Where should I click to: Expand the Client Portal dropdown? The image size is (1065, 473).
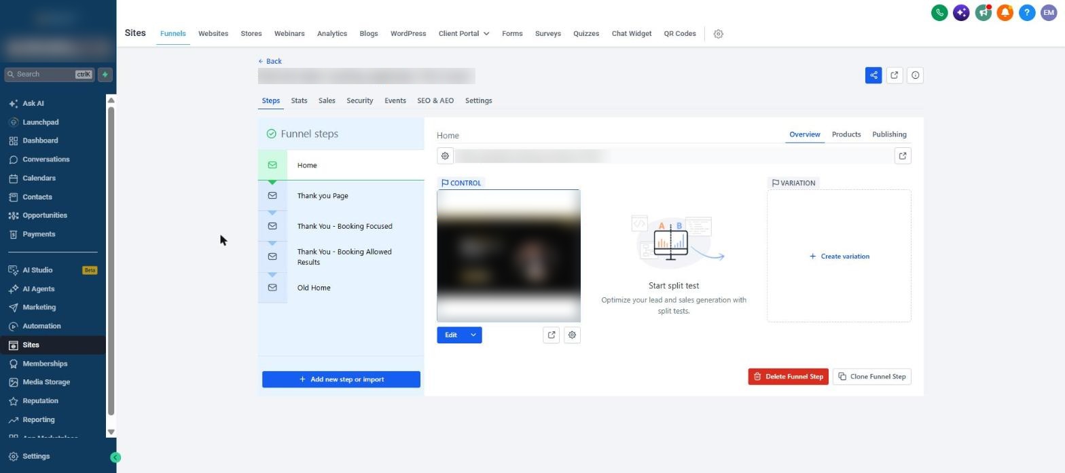[464, 33]
